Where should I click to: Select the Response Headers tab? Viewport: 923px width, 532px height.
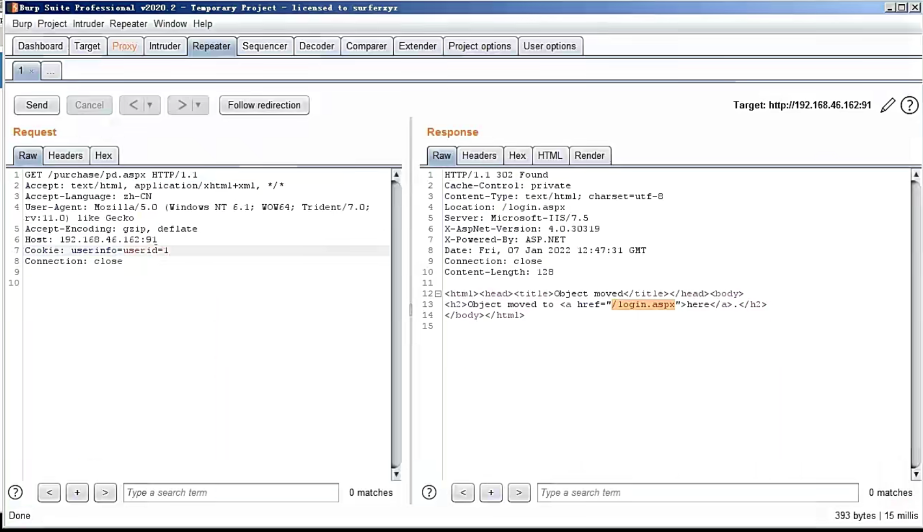tap(479, 156)
